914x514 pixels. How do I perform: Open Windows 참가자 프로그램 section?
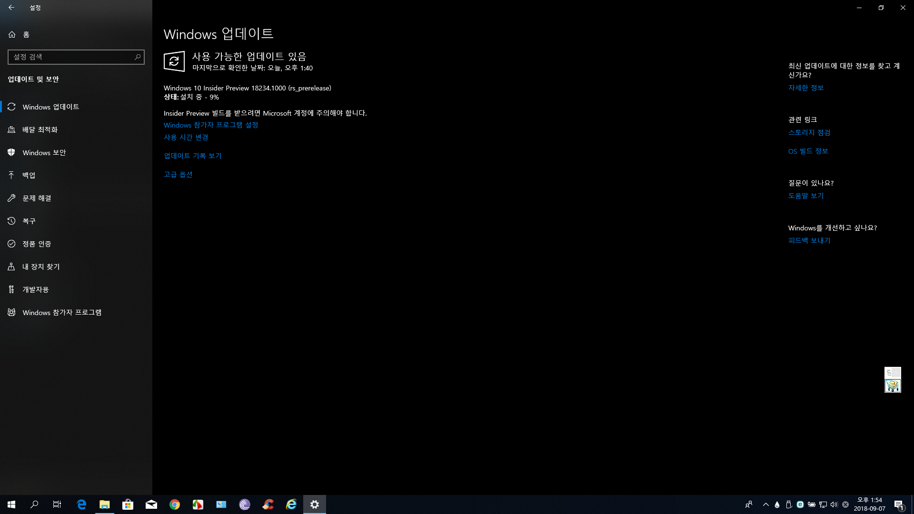[x=76, y=312]
